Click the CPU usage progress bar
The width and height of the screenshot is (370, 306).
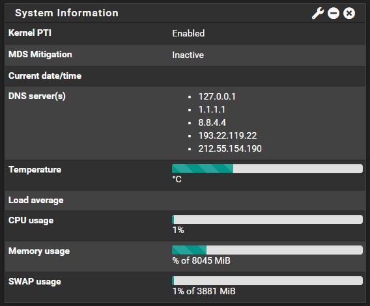click(267, 219)
